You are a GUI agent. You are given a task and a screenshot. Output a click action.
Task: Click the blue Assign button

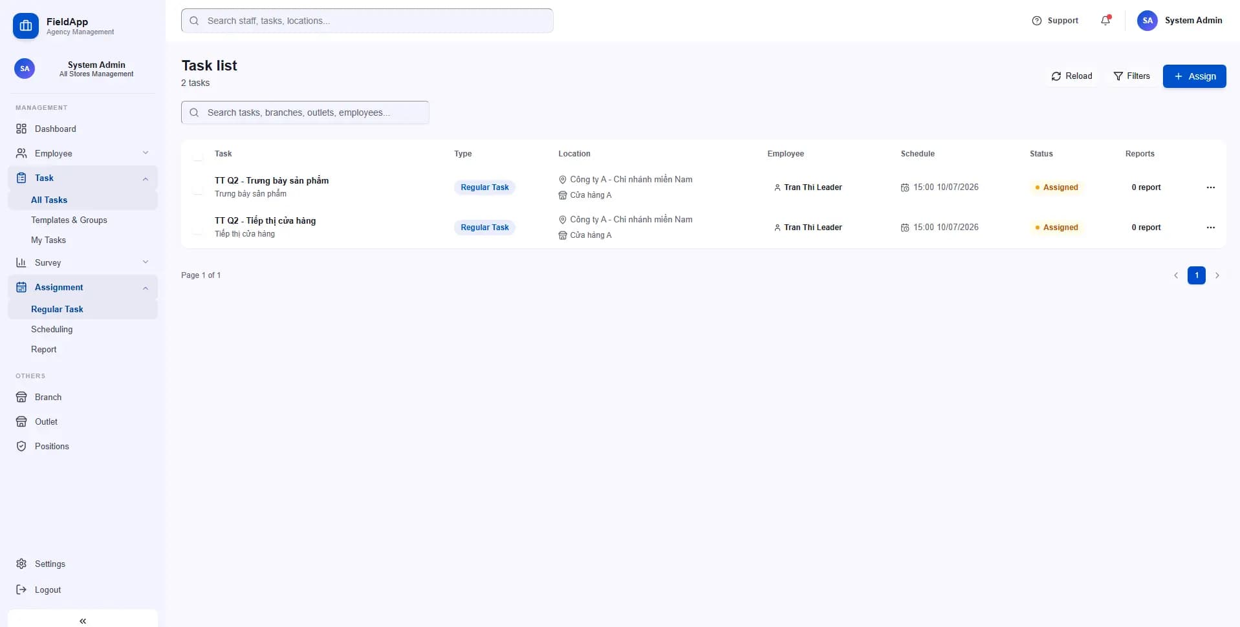1194,76
